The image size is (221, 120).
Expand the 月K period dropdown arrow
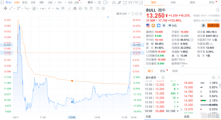click(55, 3)
